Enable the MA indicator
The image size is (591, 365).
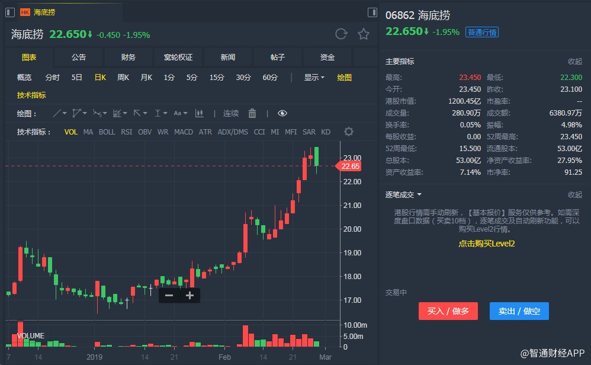point(88,132)
